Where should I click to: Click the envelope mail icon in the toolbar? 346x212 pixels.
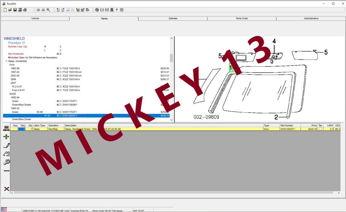click(102, 10)
